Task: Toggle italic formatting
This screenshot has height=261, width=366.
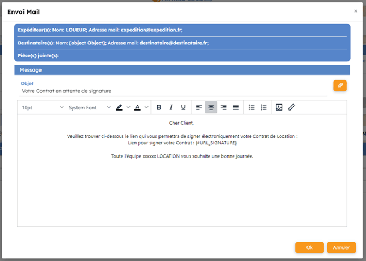Action: (171, 107)
